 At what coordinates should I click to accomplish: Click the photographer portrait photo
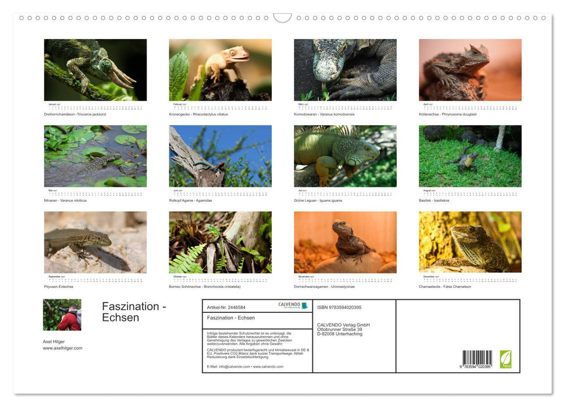coord(62,315)
